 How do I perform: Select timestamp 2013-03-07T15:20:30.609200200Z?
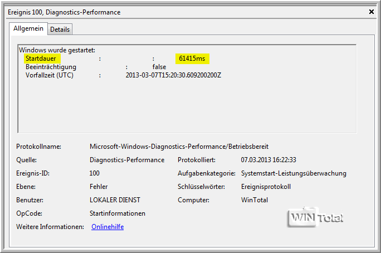[173, 75]
